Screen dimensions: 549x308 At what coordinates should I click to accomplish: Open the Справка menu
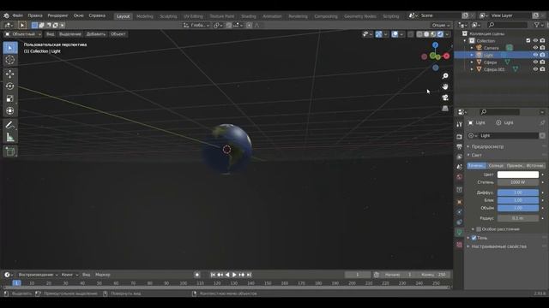pyautogui.click(x=97, y=15)
